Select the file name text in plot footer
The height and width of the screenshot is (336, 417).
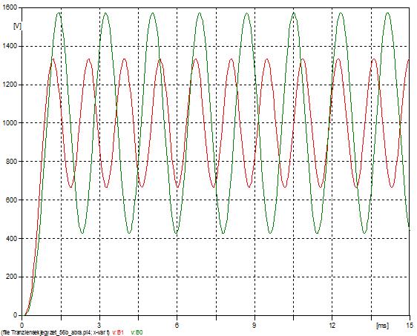click(55, 332)
